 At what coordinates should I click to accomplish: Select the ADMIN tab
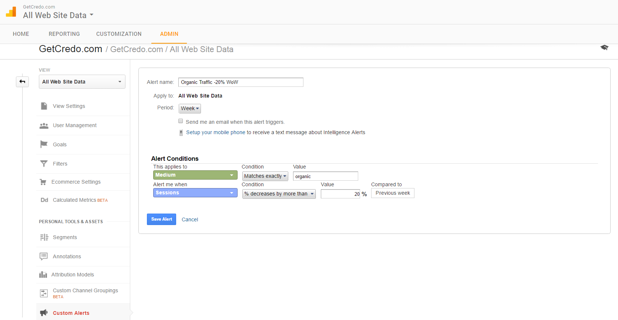(x=169, y=34)
